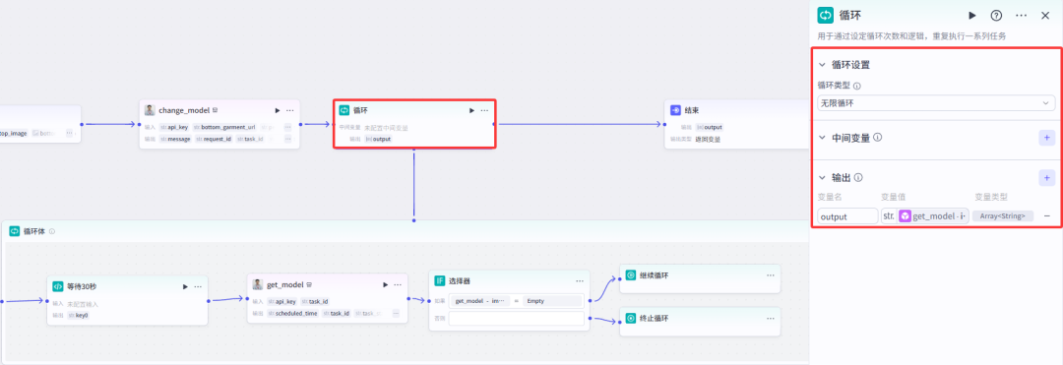Open more menu on canvas 循环 node
This screenshot has height=365, width=1063.
(x=484, y=110)
